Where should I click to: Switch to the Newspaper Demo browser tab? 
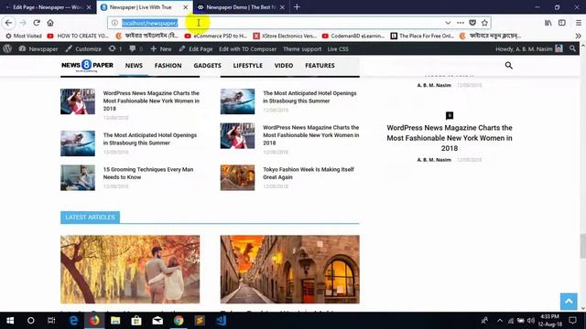coord(241,7)
